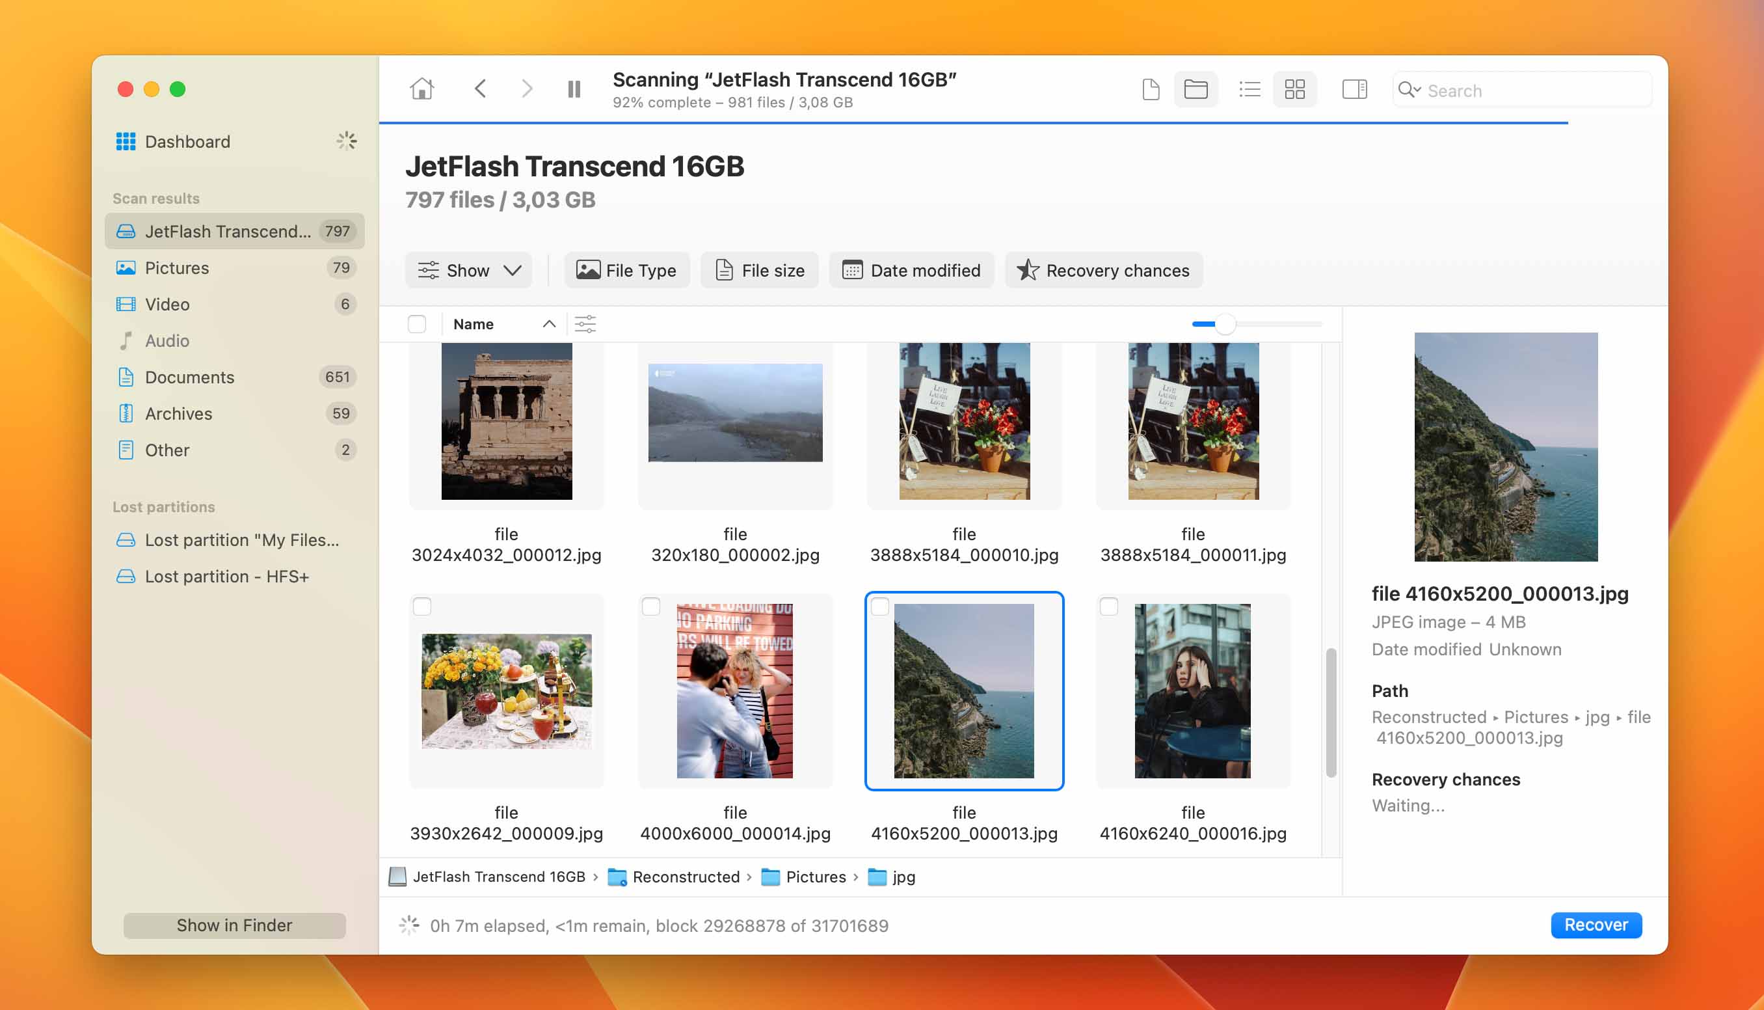The height and width of the screenshot is (1010, 1764).
Task: Select Lost partition - HFS+
Action: pos(234,577)
